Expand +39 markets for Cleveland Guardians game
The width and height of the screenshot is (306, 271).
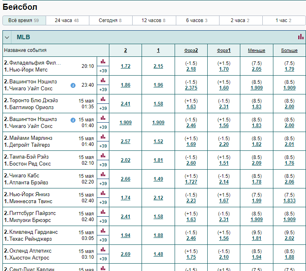point(103,240)
